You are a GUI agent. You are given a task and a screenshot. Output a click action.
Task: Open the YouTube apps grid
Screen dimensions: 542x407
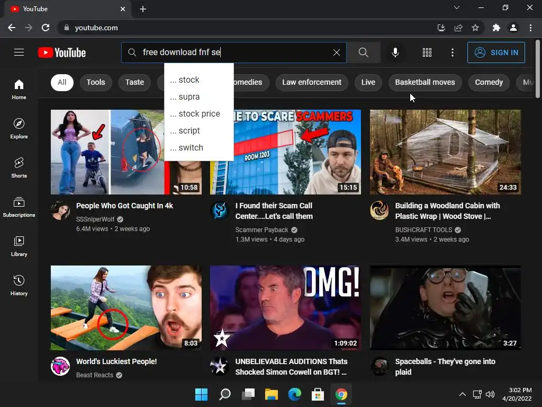427,52
